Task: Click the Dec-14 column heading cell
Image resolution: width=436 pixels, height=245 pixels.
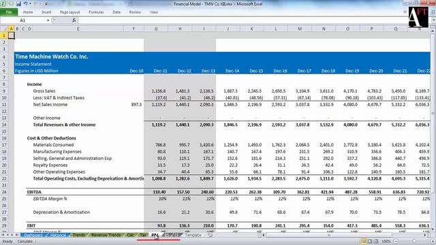Action: (232, 71)
